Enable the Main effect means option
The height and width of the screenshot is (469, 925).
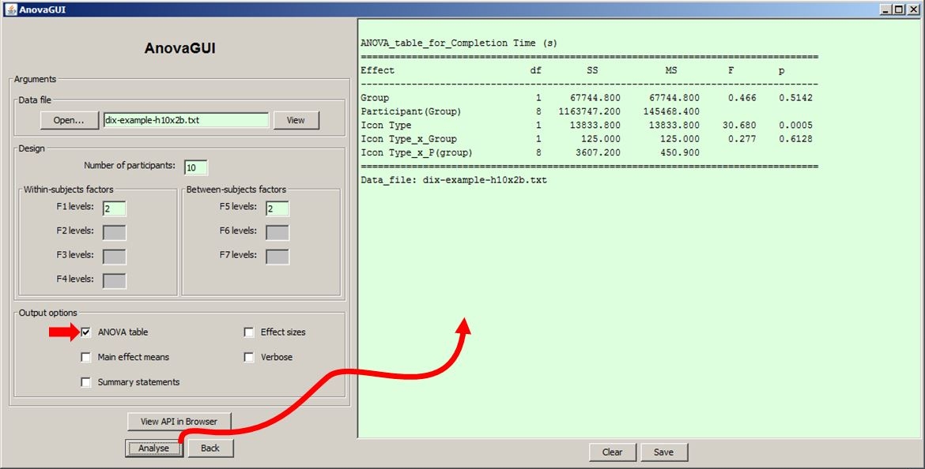(86, 357)
